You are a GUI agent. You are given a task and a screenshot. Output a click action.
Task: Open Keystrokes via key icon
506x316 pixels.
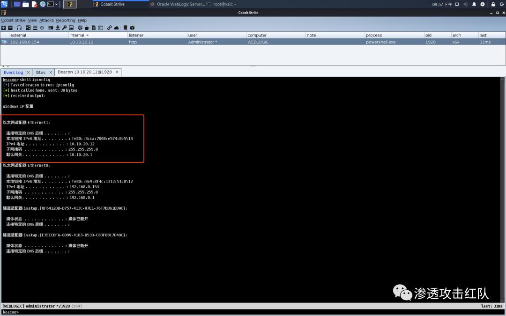point(65,28)
